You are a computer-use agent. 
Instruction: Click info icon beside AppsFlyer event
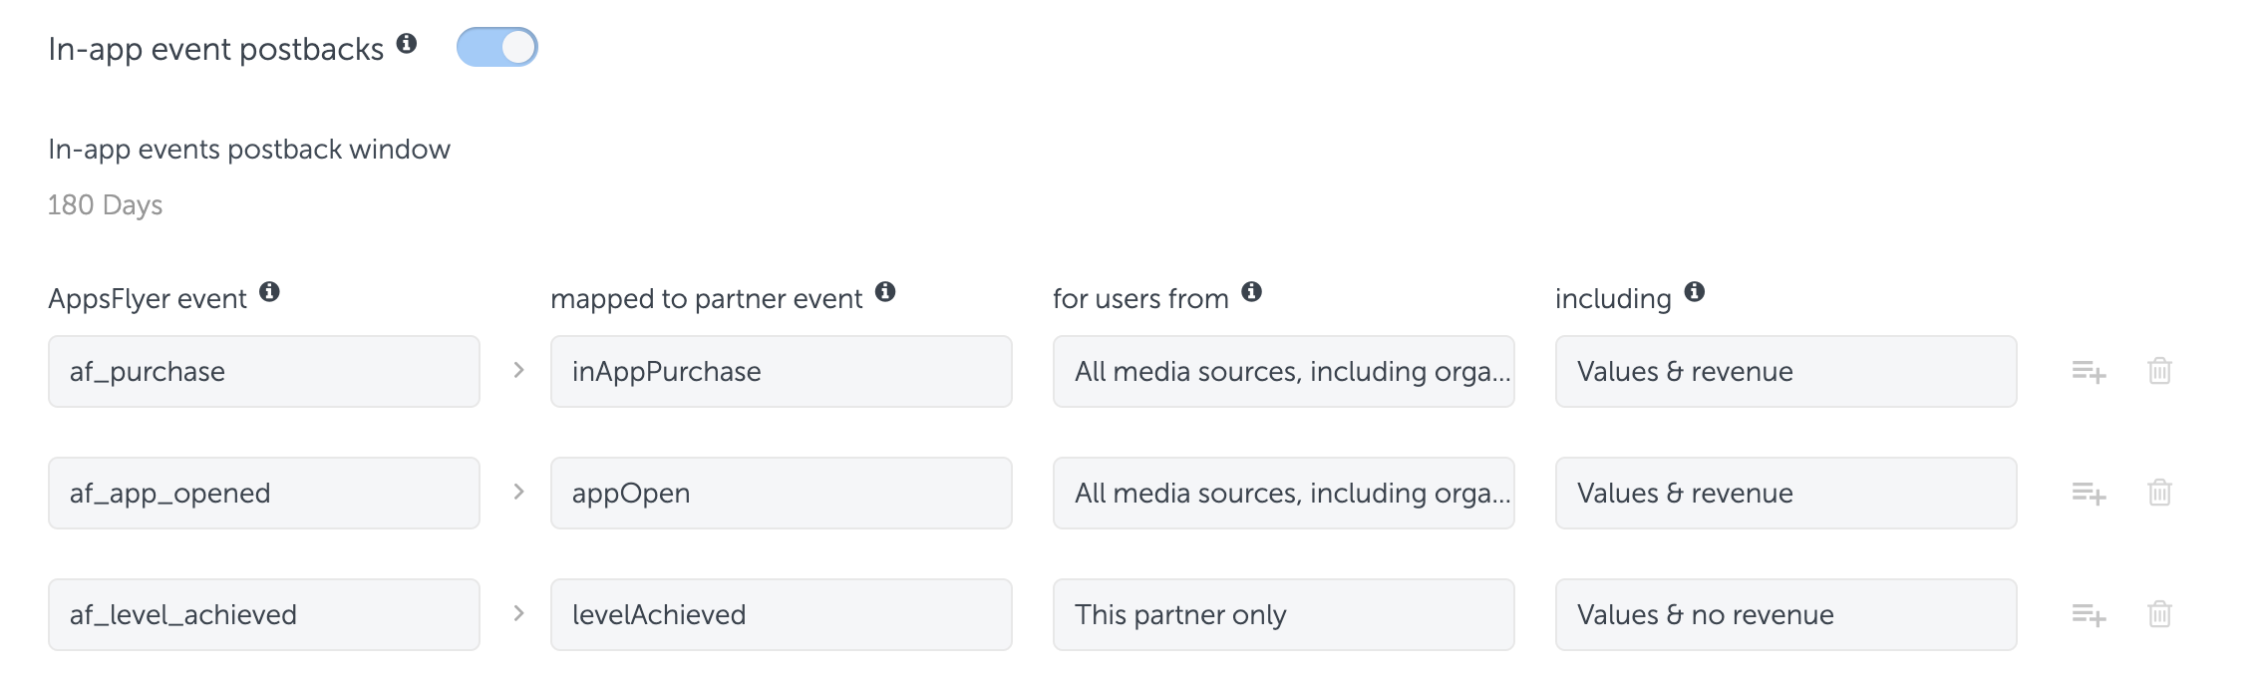coord(269,291)
